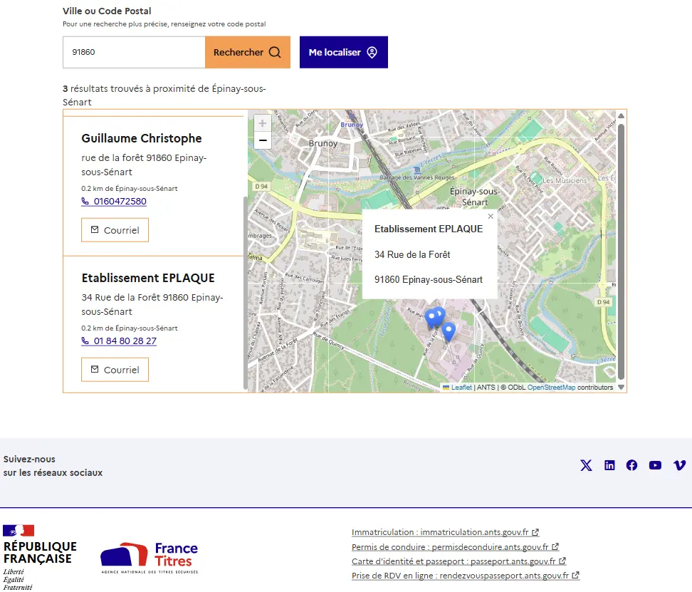Click the results list scrollbar
Screen dimensions: 692x592
(x=246, y=292)
